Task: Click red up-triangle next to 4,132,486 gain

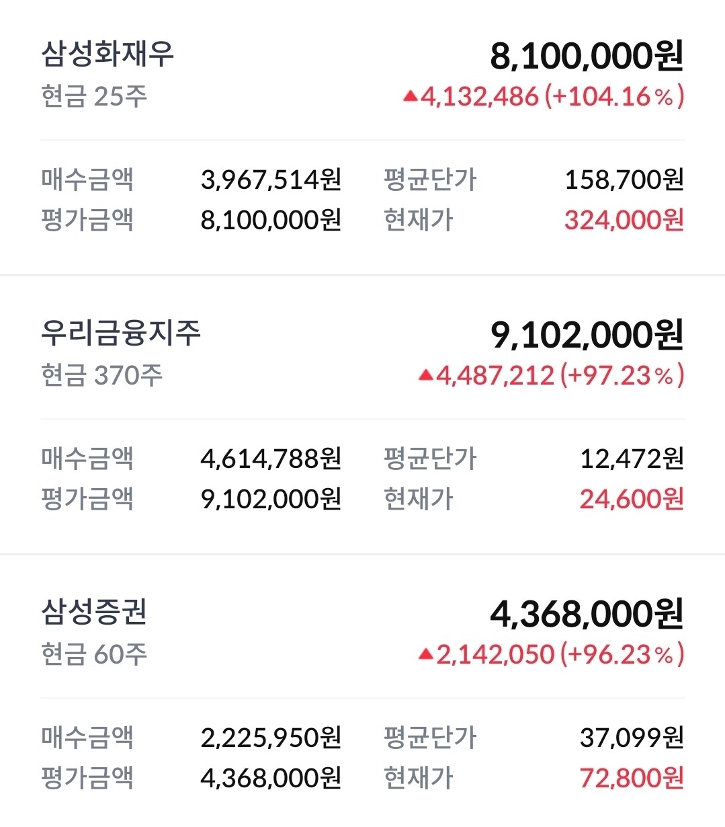Action: (411, 97)
